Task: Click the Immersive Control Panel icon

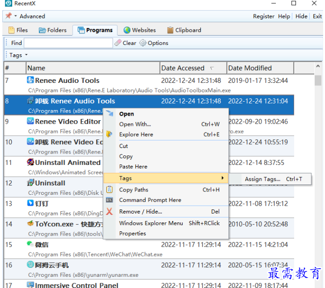Action: 30,284
